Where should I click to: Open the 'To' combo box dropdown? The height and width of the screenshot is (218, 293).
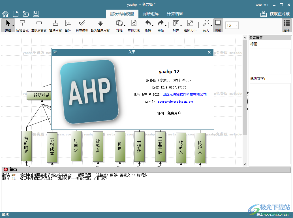coord(236,25)
